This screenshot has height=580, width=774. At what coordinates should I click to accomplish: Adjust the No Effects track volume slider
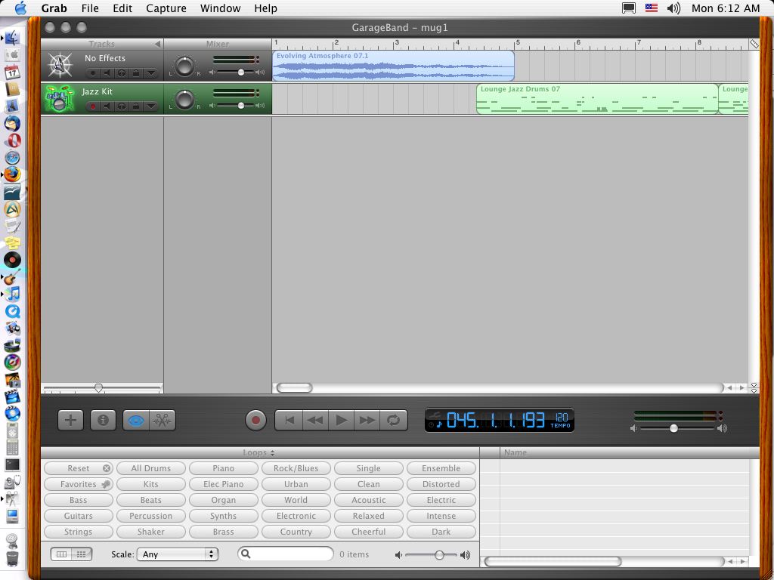pyautogui.click(x=241, y=72)
